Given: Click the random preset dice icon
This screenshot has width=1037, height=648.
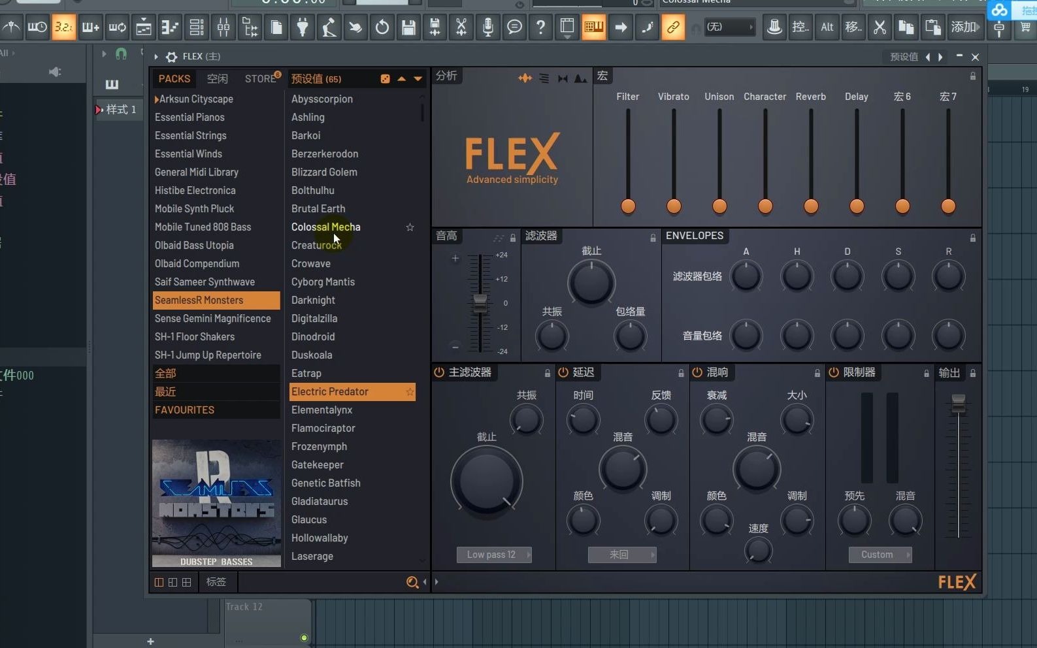Looking at the screenshot, I should (x=386, y=79).
